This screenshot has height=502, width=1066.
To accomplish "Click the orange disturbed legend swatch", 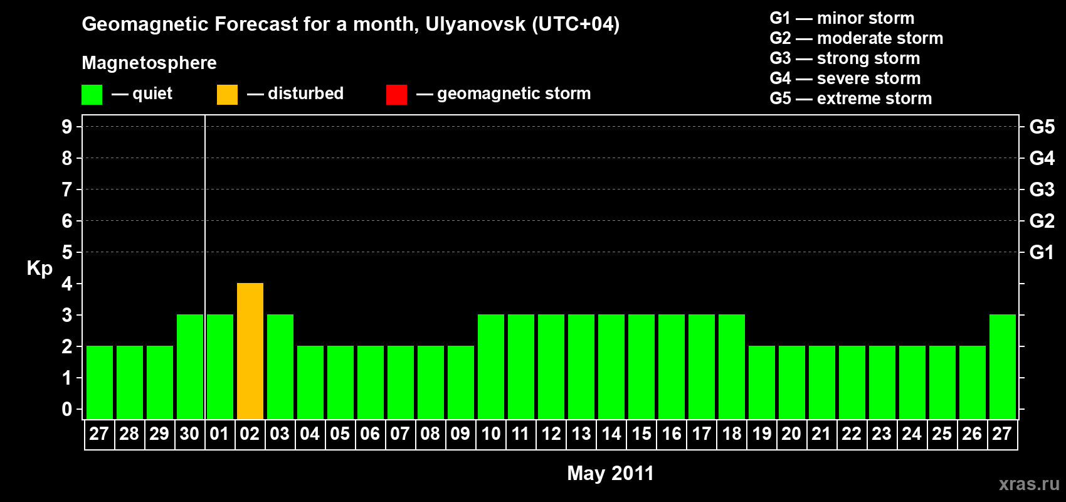I will point(227,95).
